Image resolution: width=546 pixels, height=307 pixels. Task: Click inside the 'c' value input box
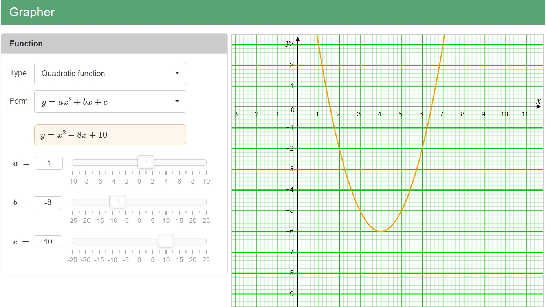pos(48,242)
